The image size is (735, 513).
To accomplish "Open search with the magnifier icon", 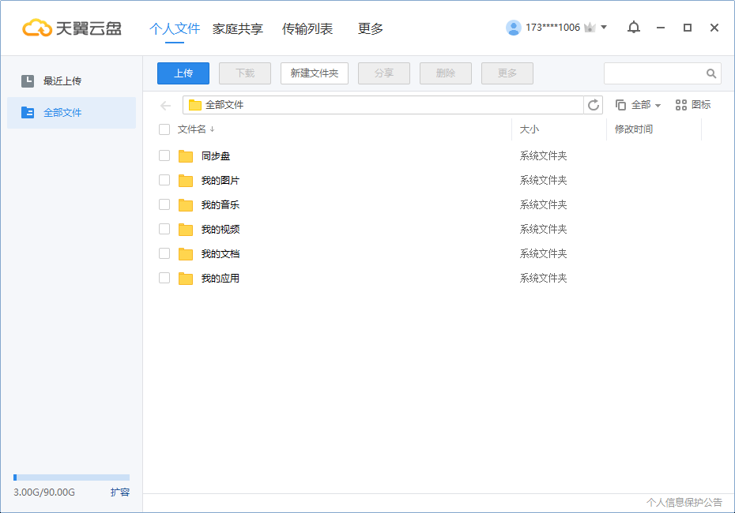I will click(710, 73).
